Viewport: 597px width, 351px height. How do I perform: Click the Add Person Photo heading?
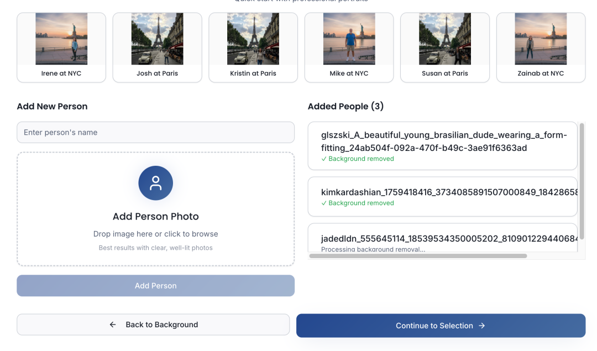pyautogui.click(x=155, y=217)
